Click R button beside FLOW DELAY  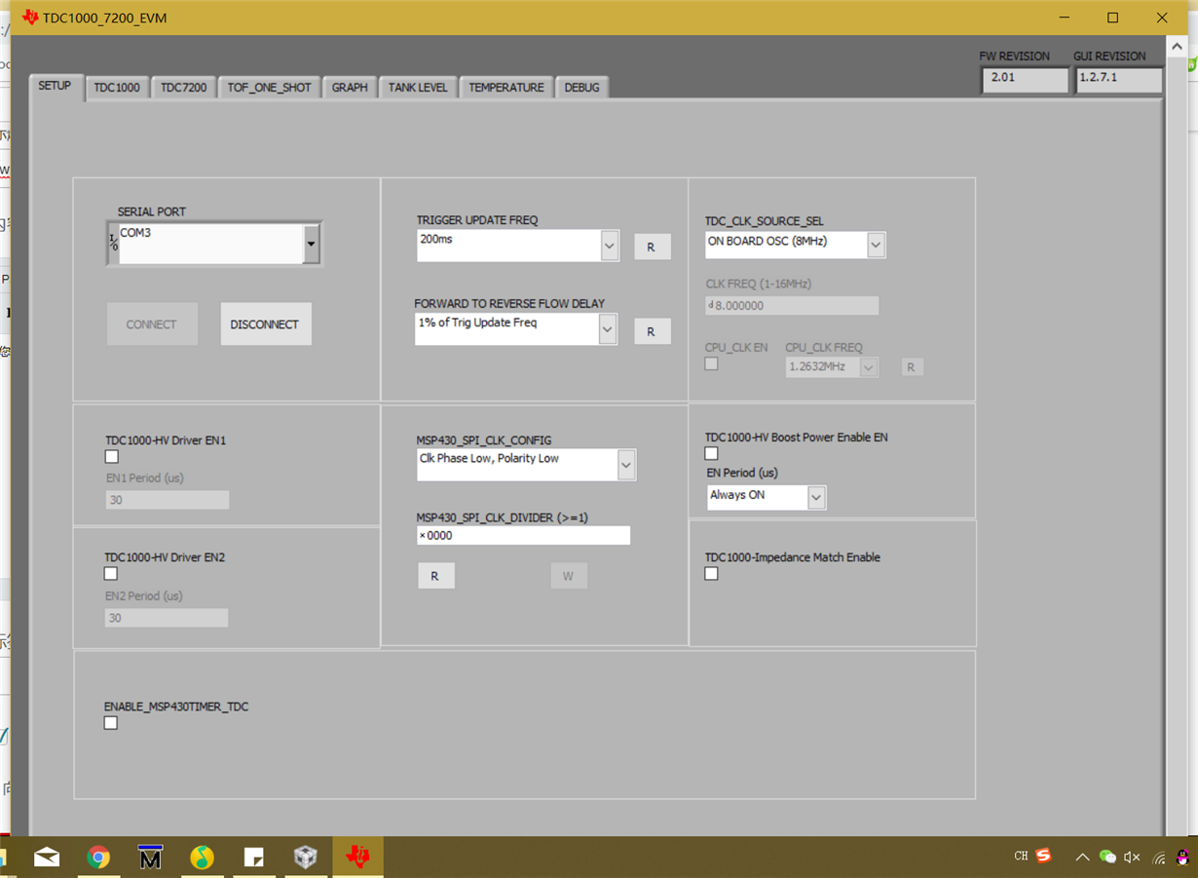pos(653,332)
